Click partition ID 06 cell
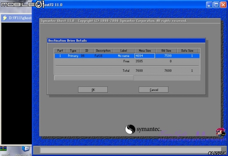228x156 pixels. pos(83,56)
